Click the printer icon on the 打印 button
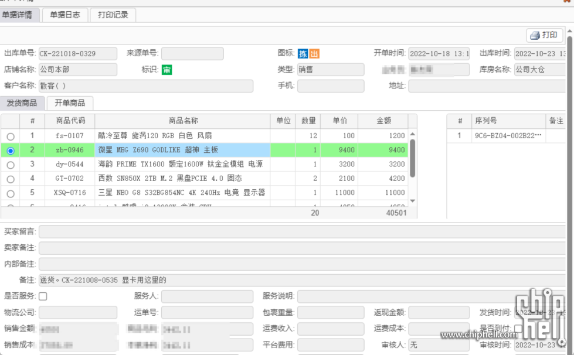 [x=535, y=35]
